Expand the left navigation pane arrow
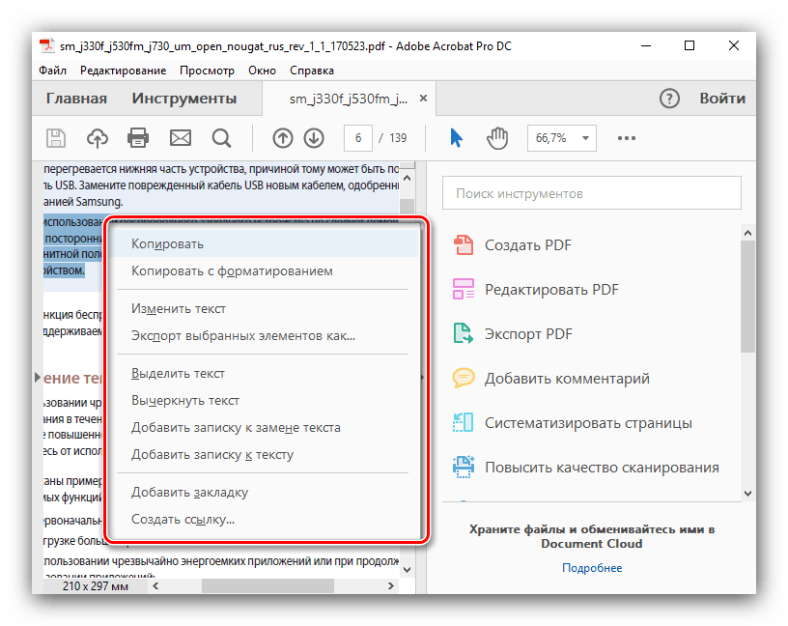The image size is (788, 626). (38, 377)
